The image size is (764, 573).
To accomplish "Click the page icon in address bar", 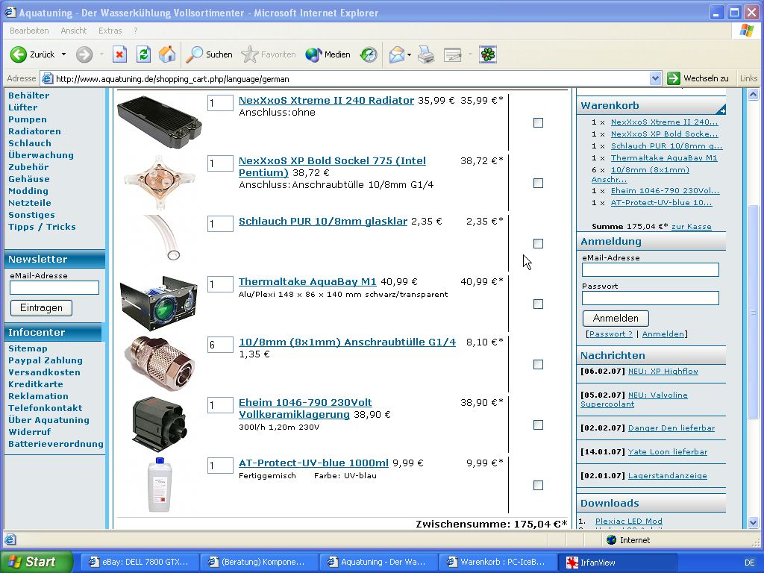I will coord(47,78).
